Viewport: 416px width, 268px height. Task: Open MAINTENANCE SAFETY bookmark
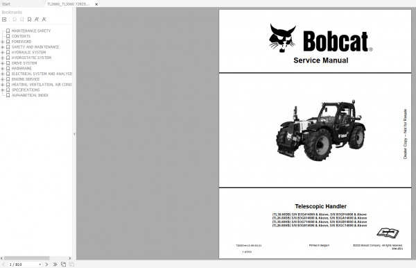coord(31,31)
